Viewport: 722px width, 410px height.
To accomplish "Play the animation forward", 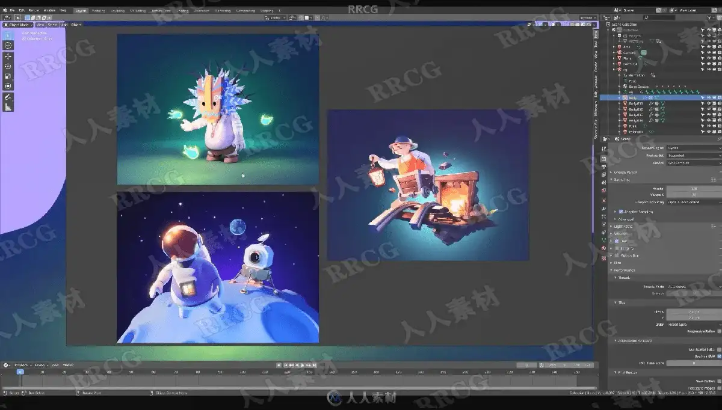I will click(303, 365).
